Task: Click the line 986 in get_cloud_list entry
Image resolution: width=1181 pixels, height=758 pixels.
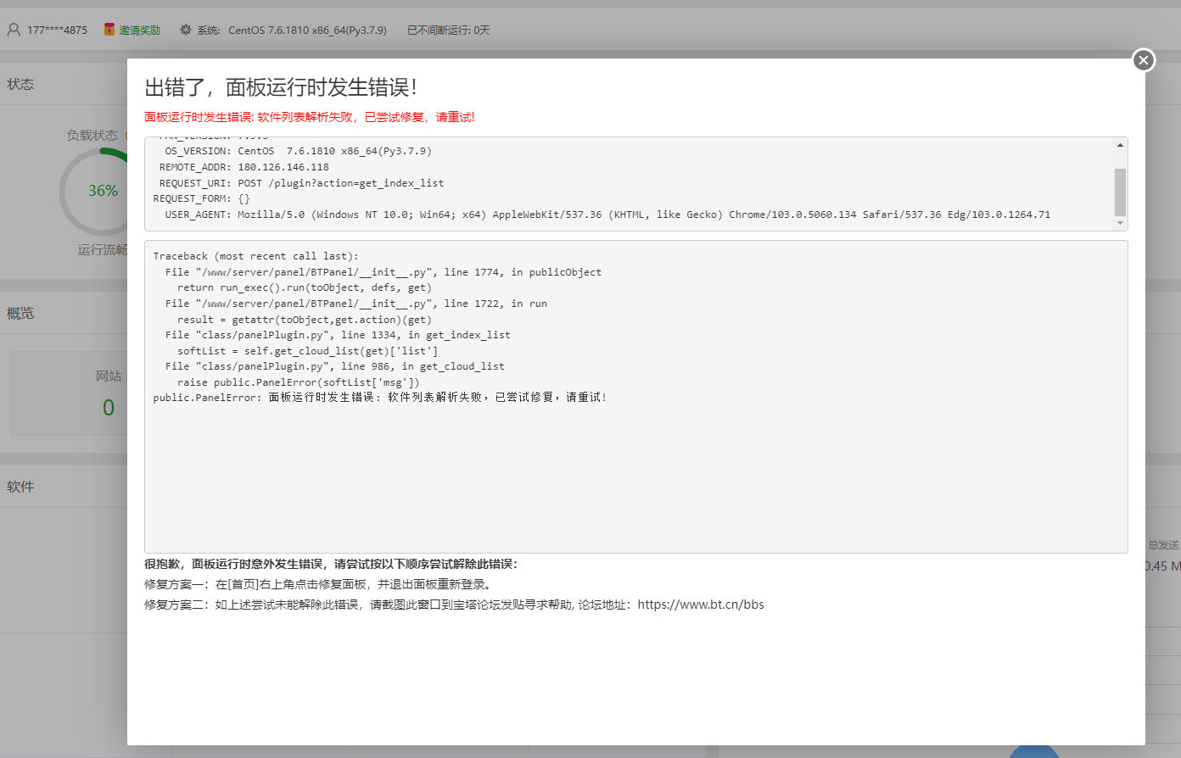Action: point(335,366)
